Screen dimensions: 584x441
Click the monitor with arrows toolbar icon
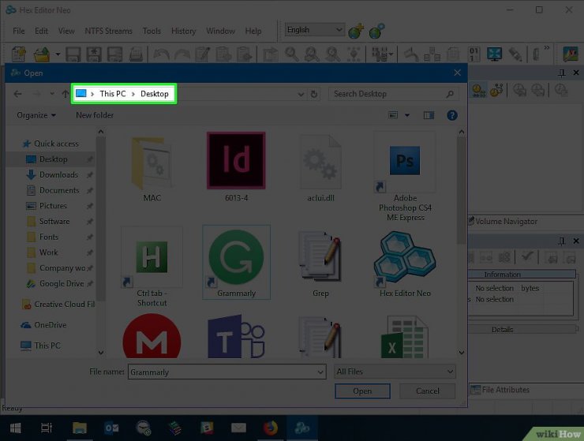495,54
